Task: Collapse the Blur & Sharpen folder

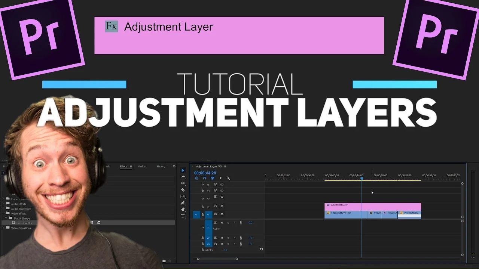Action: pyautogui.click(x=6, y=218)
